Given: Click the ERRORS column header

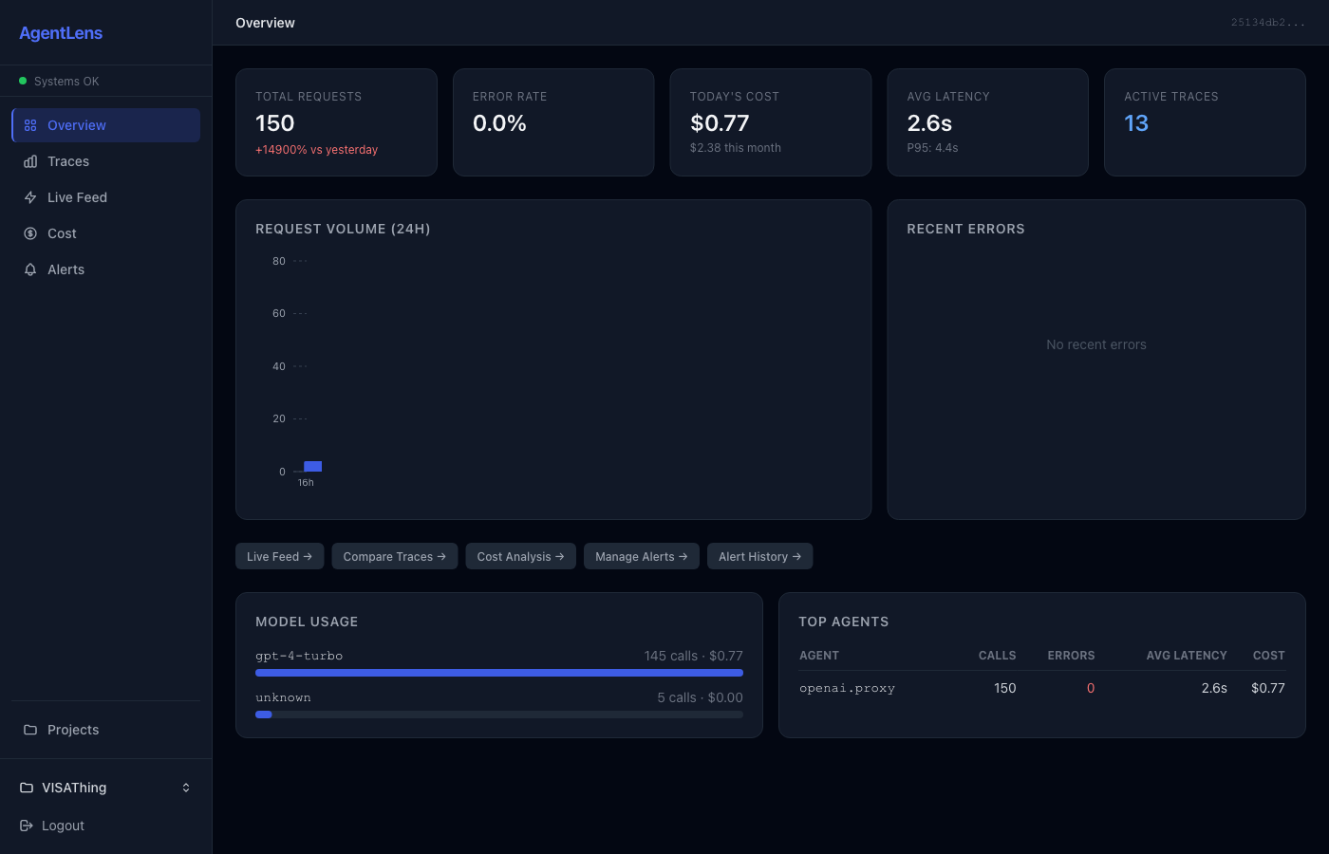Looking at the screenshot, I should 1071,656.
